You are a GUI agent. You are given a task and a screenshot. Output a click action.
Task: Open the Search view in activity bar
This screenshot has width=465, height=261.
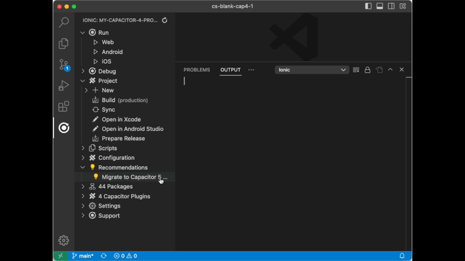click(64, 22)
